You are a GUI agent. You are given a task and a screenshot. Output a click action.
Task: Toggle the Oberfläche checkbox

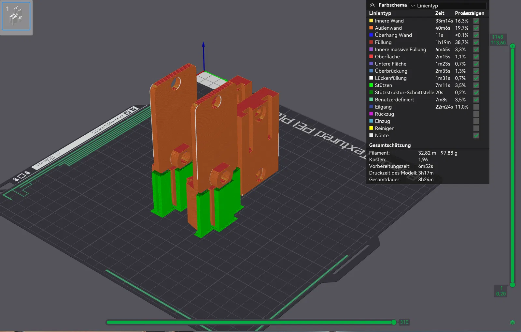[476, 57]
